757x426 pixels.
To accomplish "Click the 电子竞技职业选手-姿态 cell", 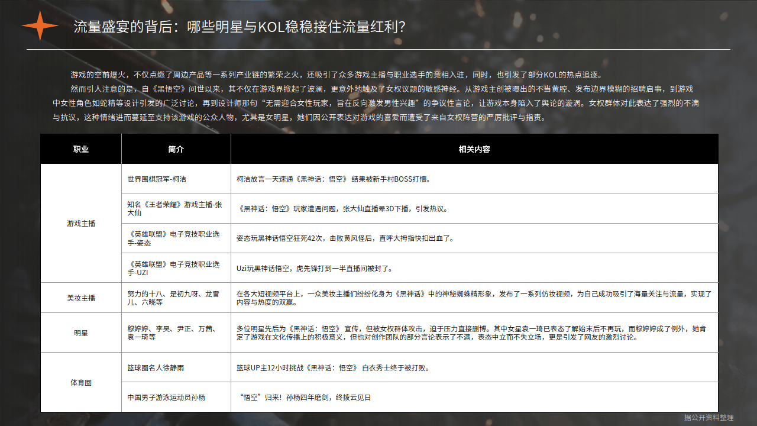I will (176, 238).
